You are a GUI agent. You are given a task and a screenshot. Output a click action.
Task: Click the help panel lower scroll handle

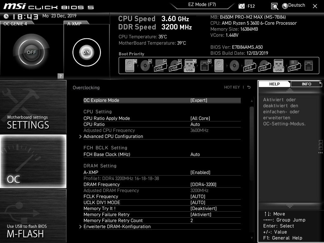pos(290,206)
